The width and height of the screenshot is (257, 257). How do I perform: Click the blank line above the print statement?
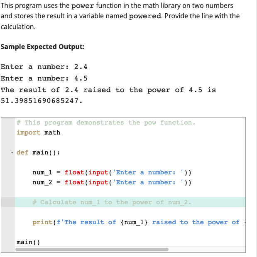pos(130,212)
